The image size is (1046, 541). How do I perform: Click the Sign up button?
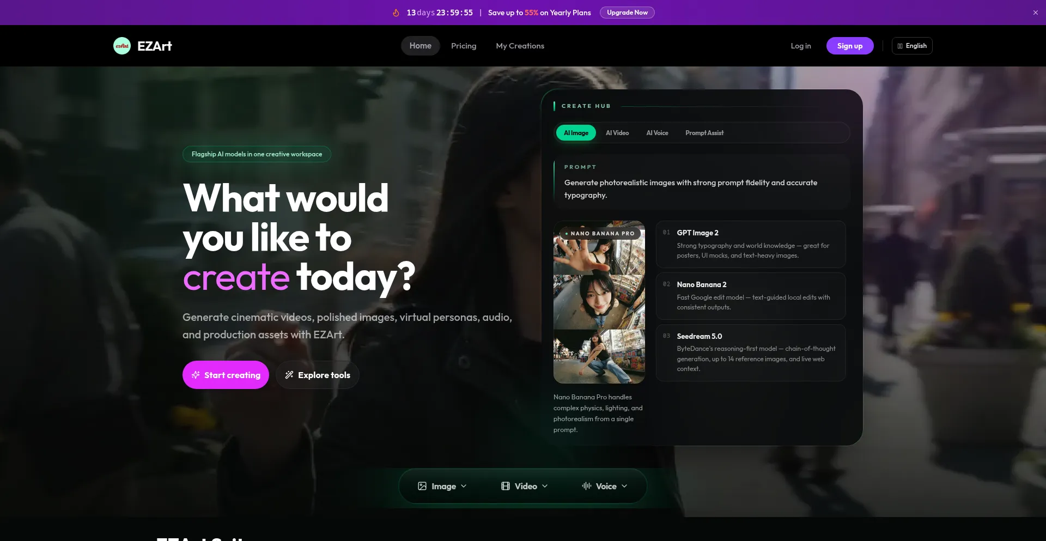(850, 46)
